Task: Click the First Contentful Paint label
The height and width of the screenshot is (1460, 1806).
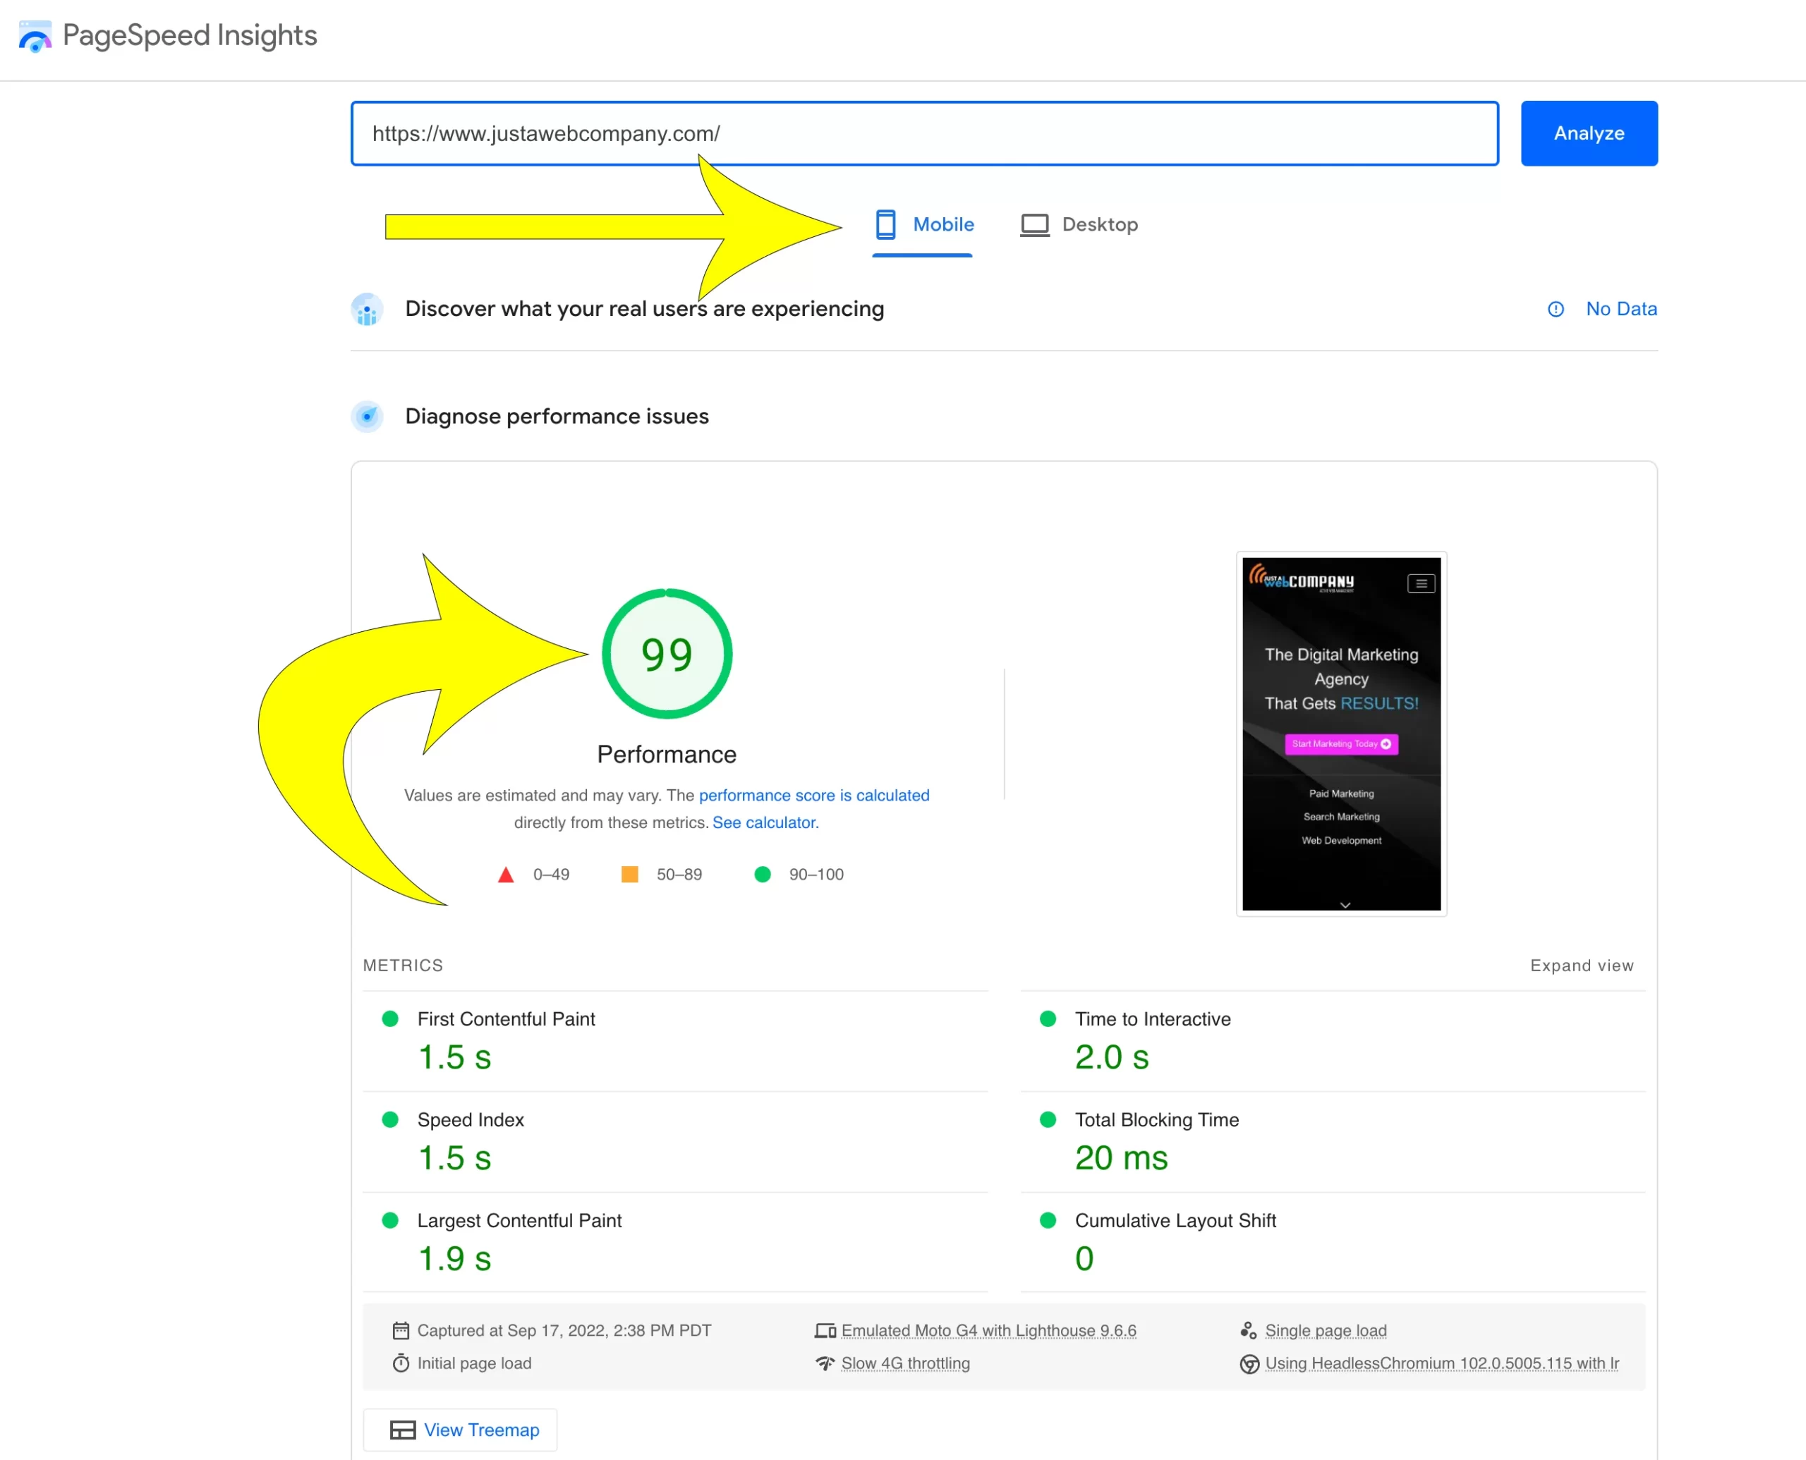Action: pos(507,1019)
